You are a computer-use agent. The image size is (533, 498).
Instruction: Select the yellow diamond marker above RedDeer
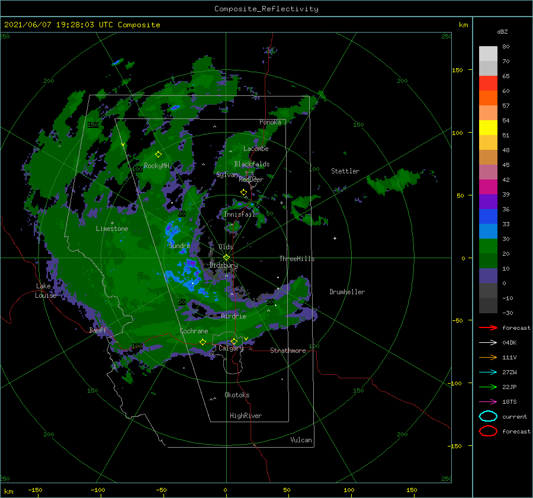tap(243, 192)
